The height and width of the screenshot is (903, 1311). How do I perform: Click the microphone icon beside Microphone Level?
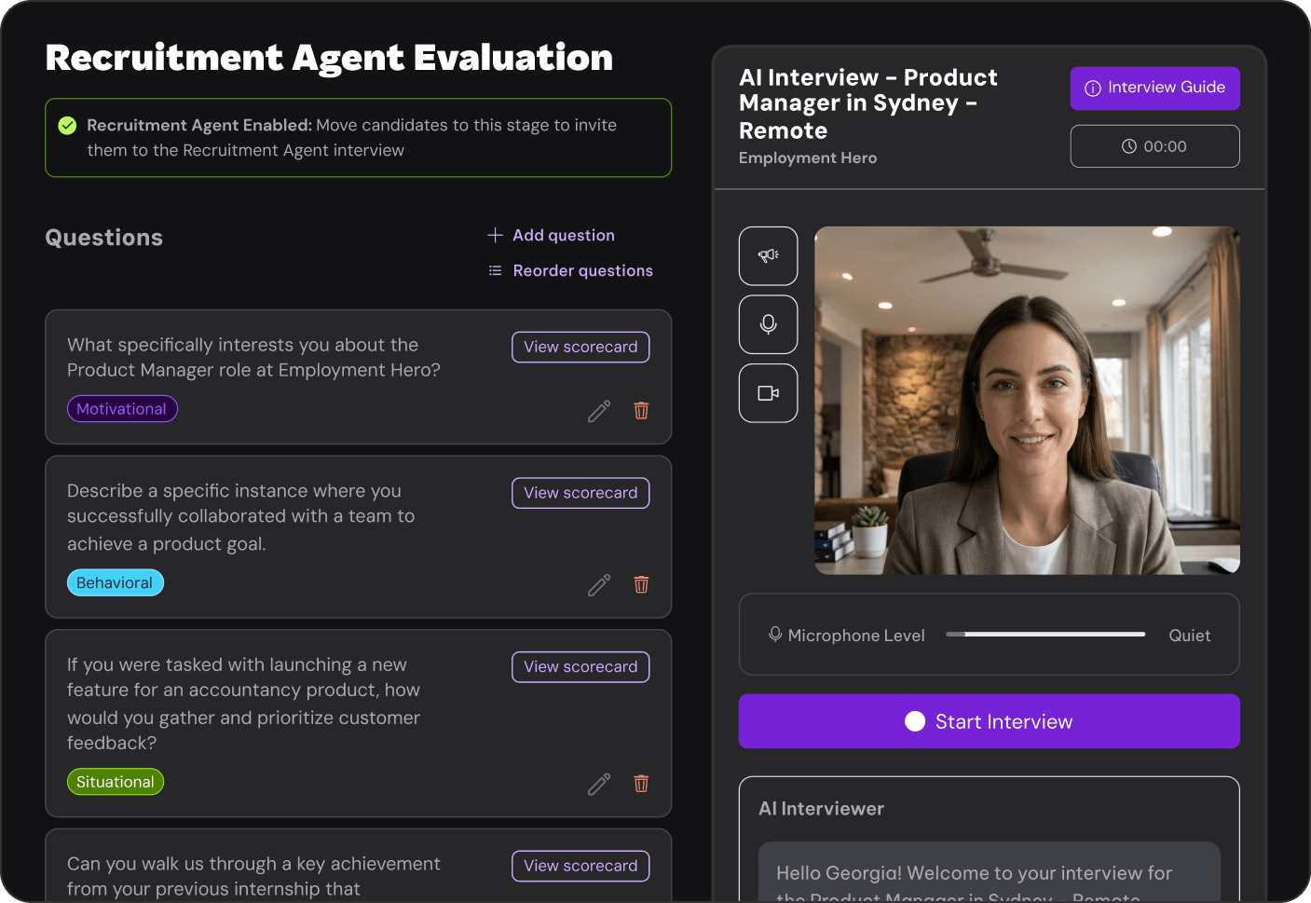click(774, 635)
